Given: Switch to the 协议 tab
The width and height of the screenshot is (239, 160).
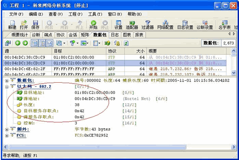Looking at the screenshot, I should tap(61, 35).
